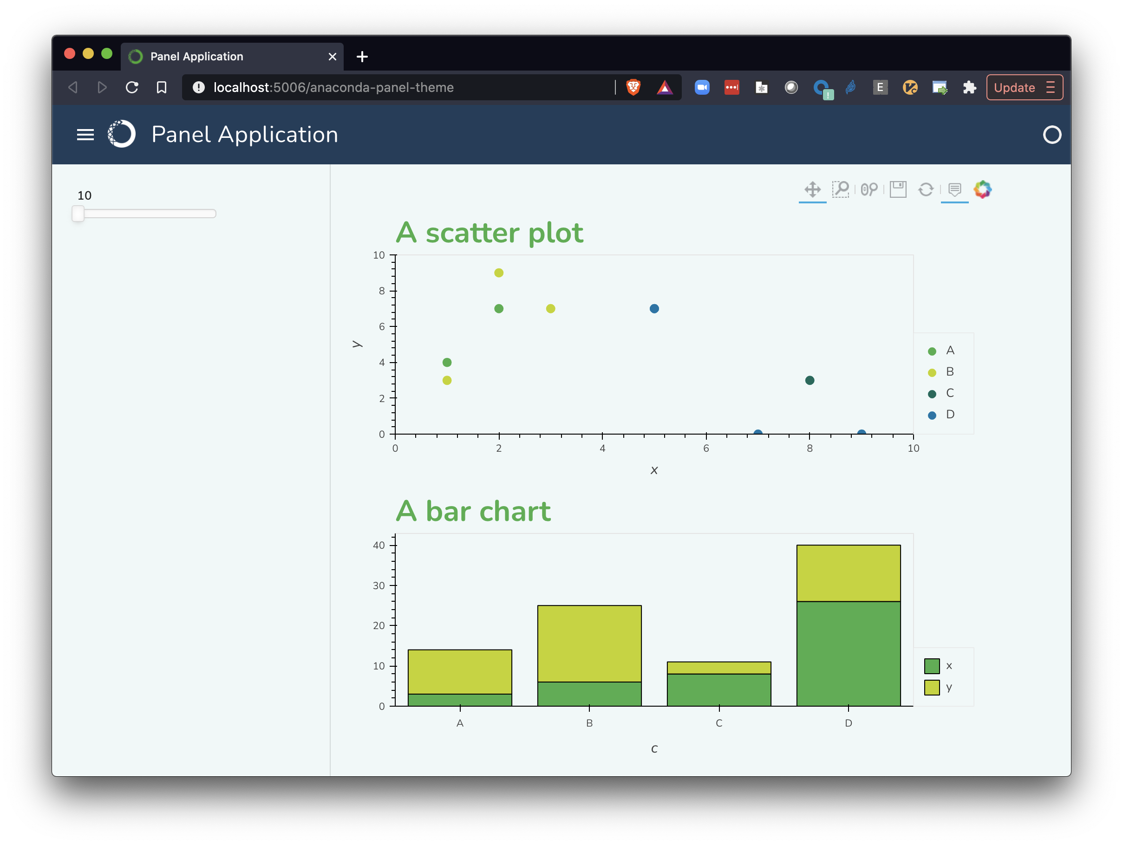Select the Bokeh Pan tool
This screenshot has height=845, width=1123.
812,189
